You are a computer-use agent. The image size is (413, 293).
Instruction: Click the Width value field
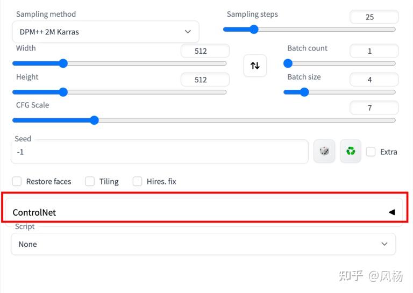(204, 51)
